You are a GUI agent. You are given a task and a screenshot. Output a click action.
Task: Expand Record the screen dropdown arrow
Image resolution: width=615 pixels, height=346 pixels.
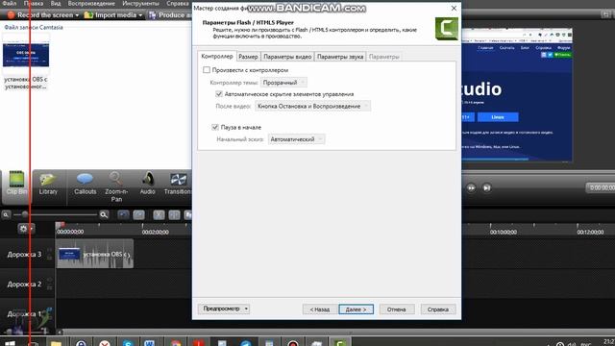pyautogui.click(x=77, y=15)
